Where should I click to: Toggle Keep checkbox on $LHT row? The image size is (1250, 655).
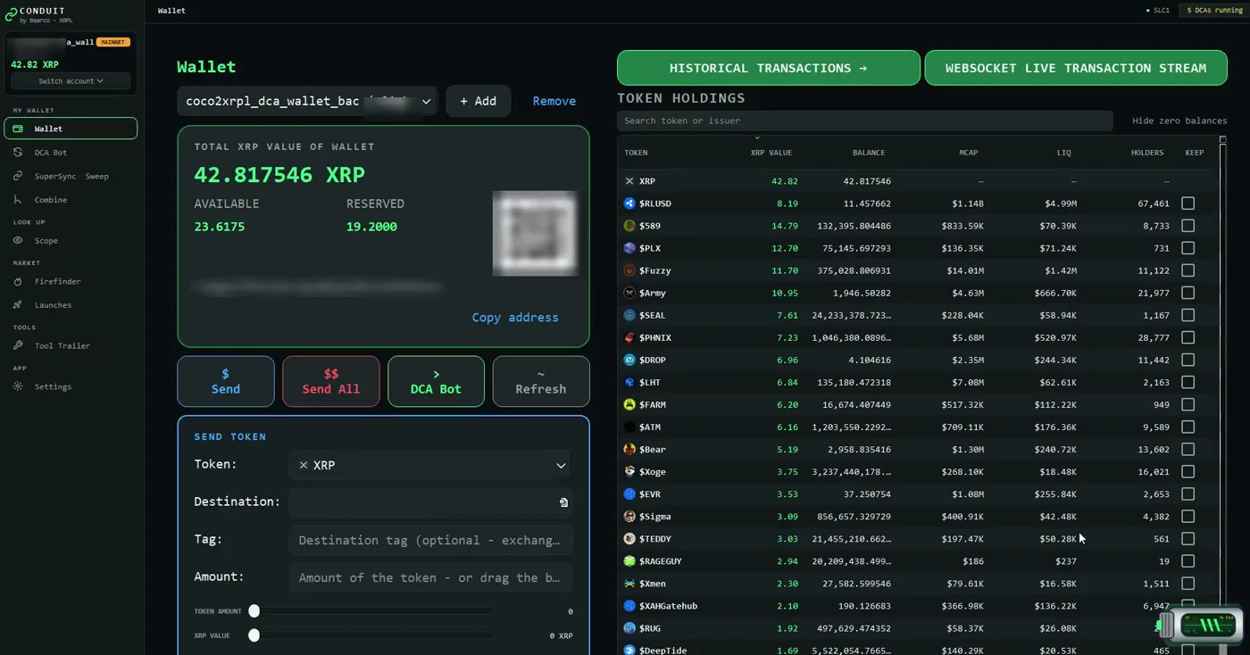point(1187,382)
